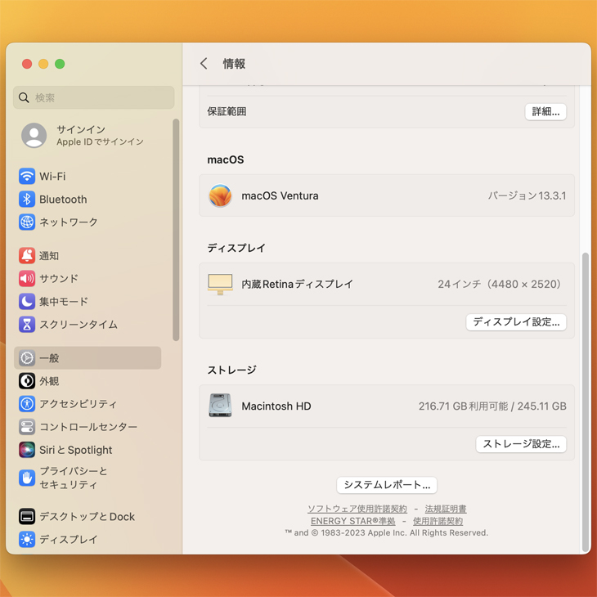Click the 詳細... warranty button
Image resolution: width=597 pixels, height=597 pixels.
545,112
